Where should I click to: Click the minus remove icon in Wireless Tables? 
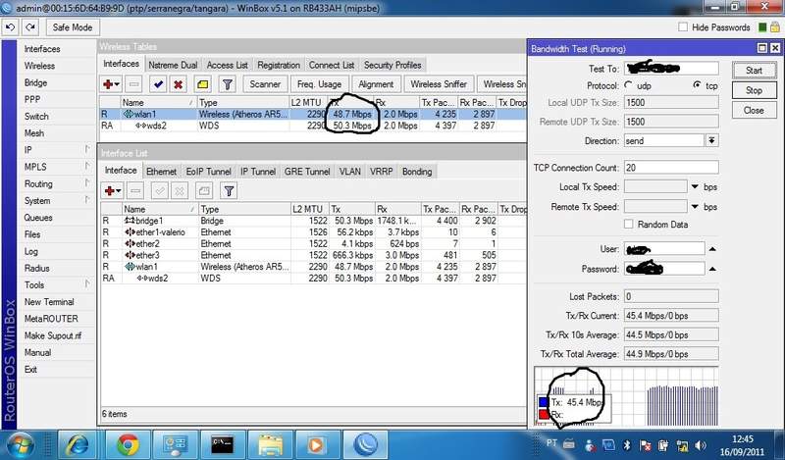(x=133, y=84)
